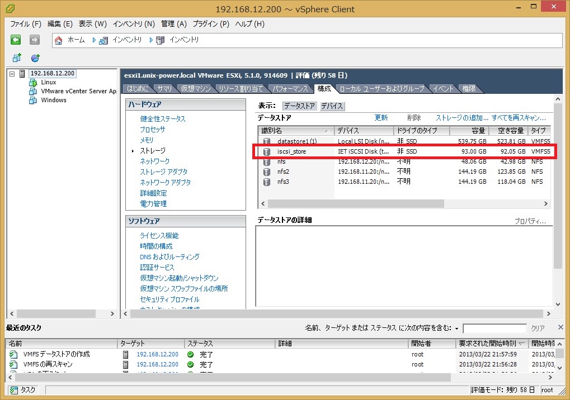Switch to the 仮想マシン tab

pos(196,89)
